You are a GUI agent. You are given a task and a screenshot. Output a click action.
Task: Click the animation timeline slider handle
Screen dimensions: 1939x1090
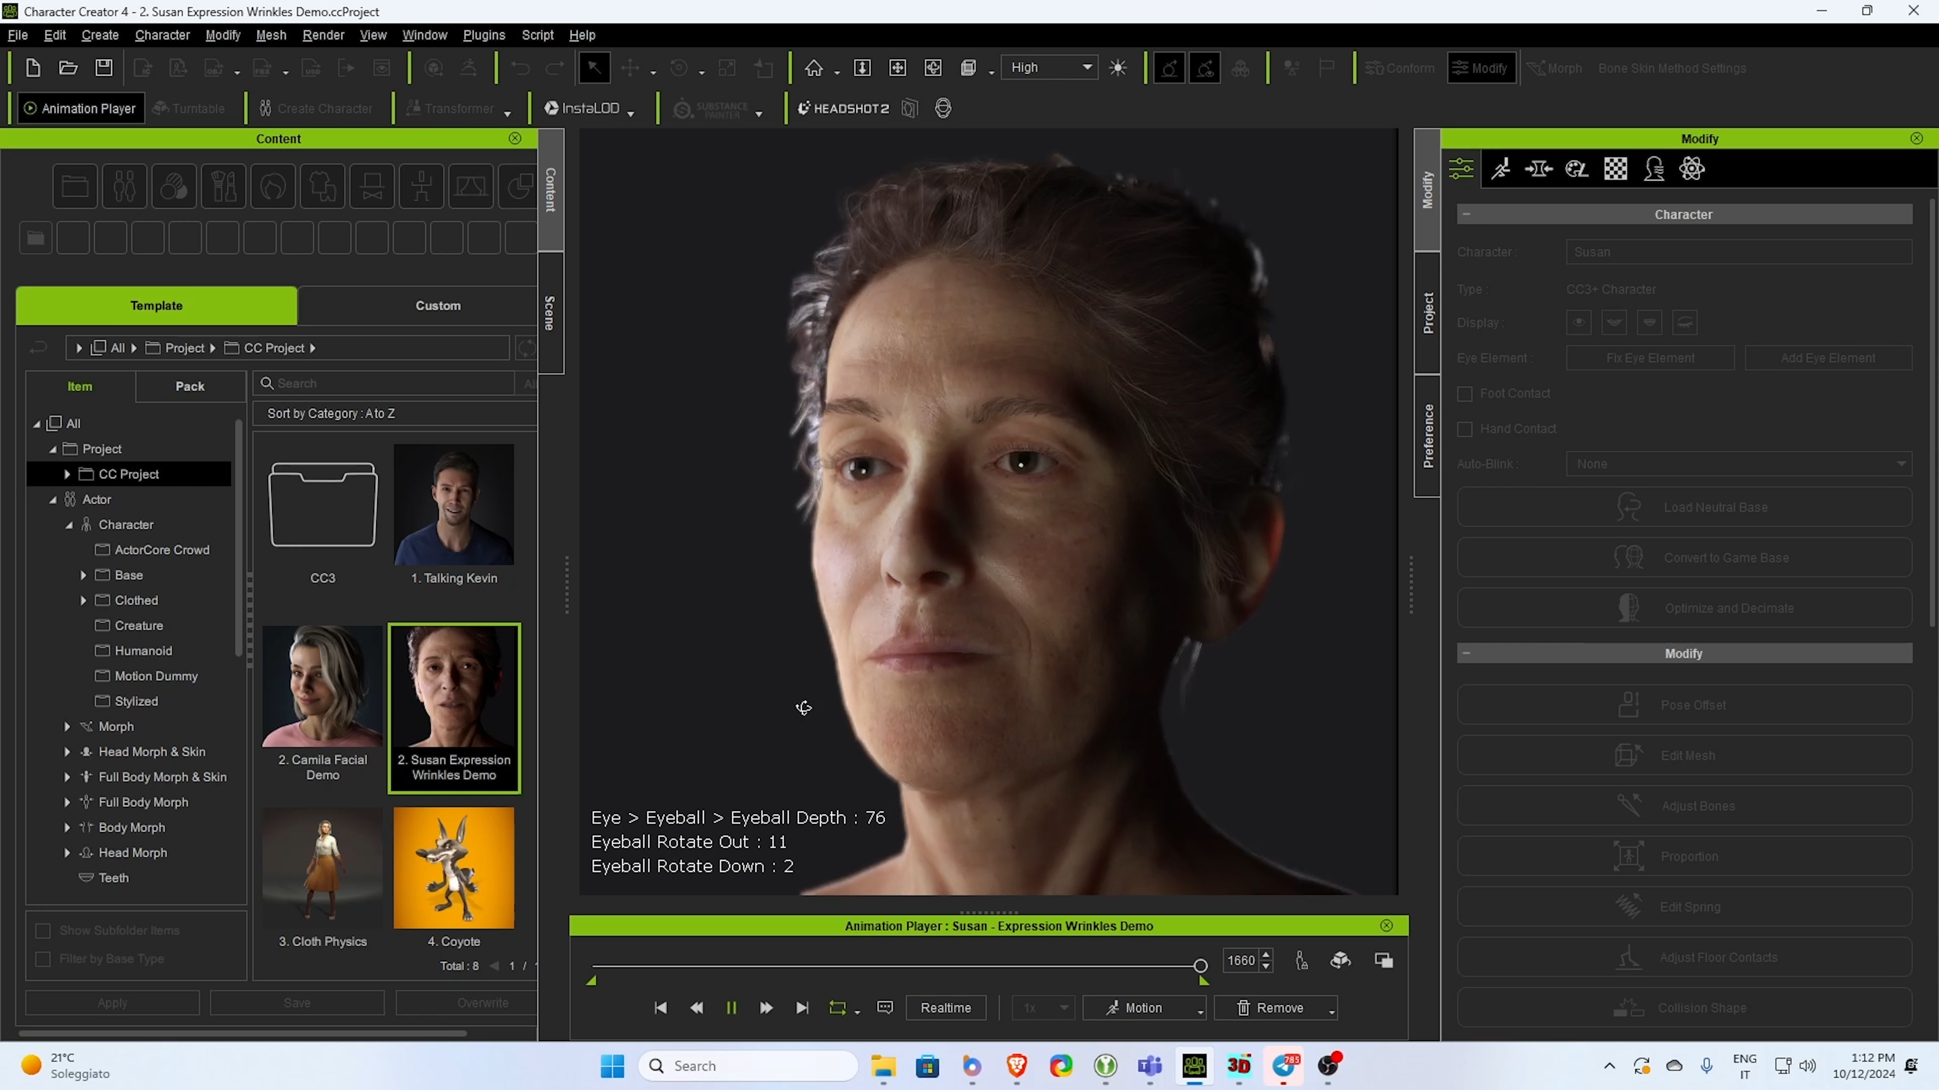1200,966
